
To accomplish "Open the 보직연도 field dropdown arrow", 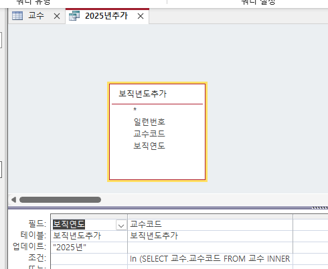I will 121,226.
